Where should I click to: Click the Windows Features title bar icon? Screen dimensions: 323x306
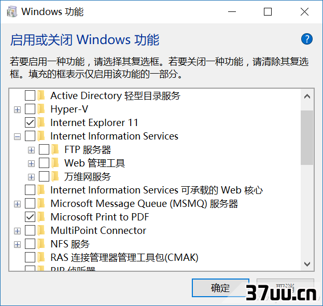[x=12, y=11]
